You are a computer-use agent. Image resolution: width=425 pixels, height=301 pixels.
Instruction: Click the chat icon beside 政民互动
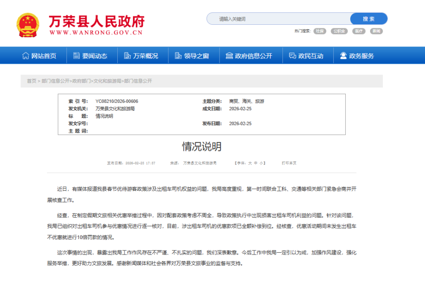pos(291,55)
